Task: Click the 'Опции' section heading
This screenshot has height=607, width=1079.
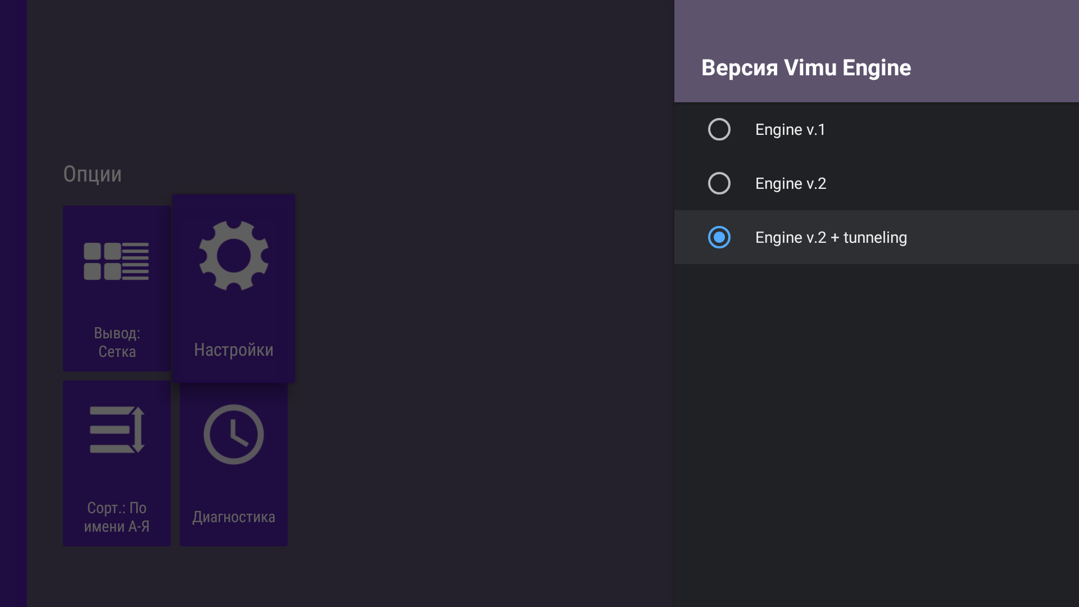Action: pos(92,174)
